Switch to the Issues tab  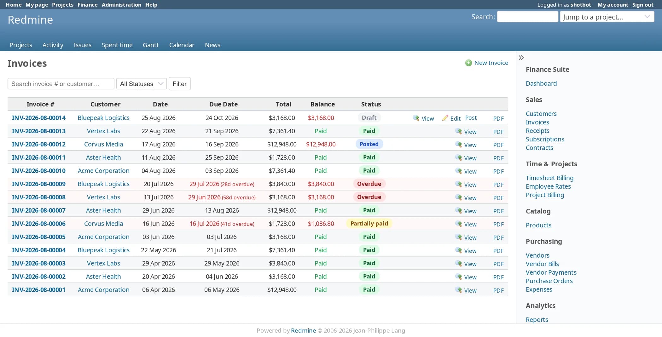(x=83, y=45)
